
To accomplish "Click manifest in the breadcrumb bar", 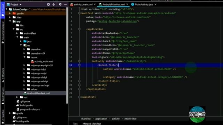I will [86, 119].
